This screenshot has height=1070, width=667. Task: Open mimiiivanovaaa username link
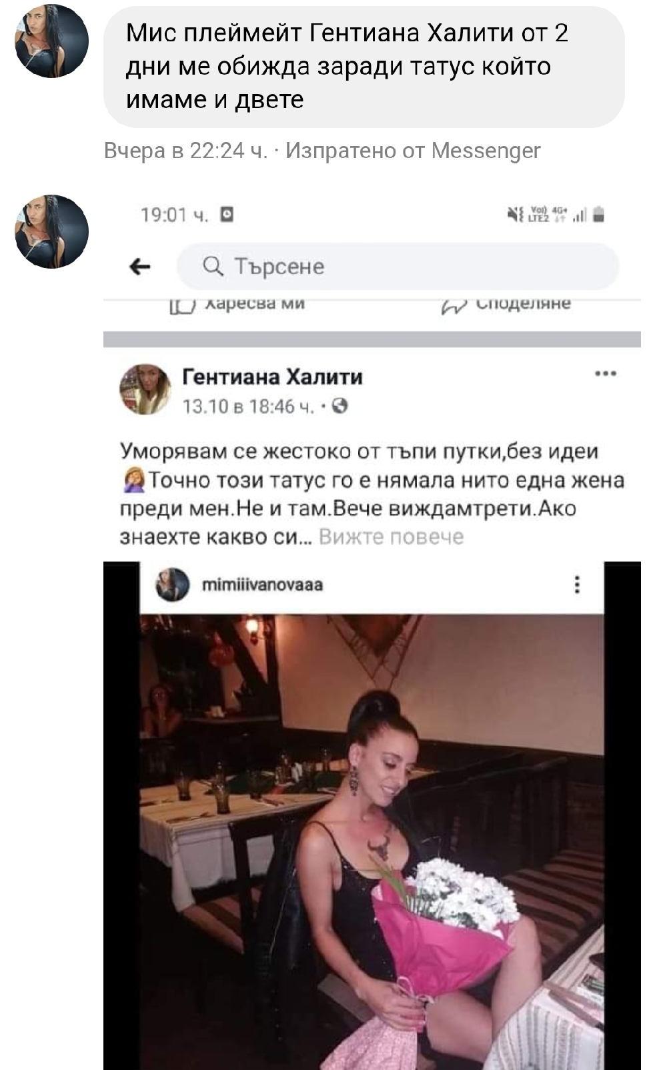click(x=262, y=585)
